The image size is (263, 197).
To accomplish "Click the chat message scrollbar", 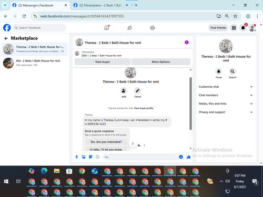I will pyautogui.click(x=190, y=103).
